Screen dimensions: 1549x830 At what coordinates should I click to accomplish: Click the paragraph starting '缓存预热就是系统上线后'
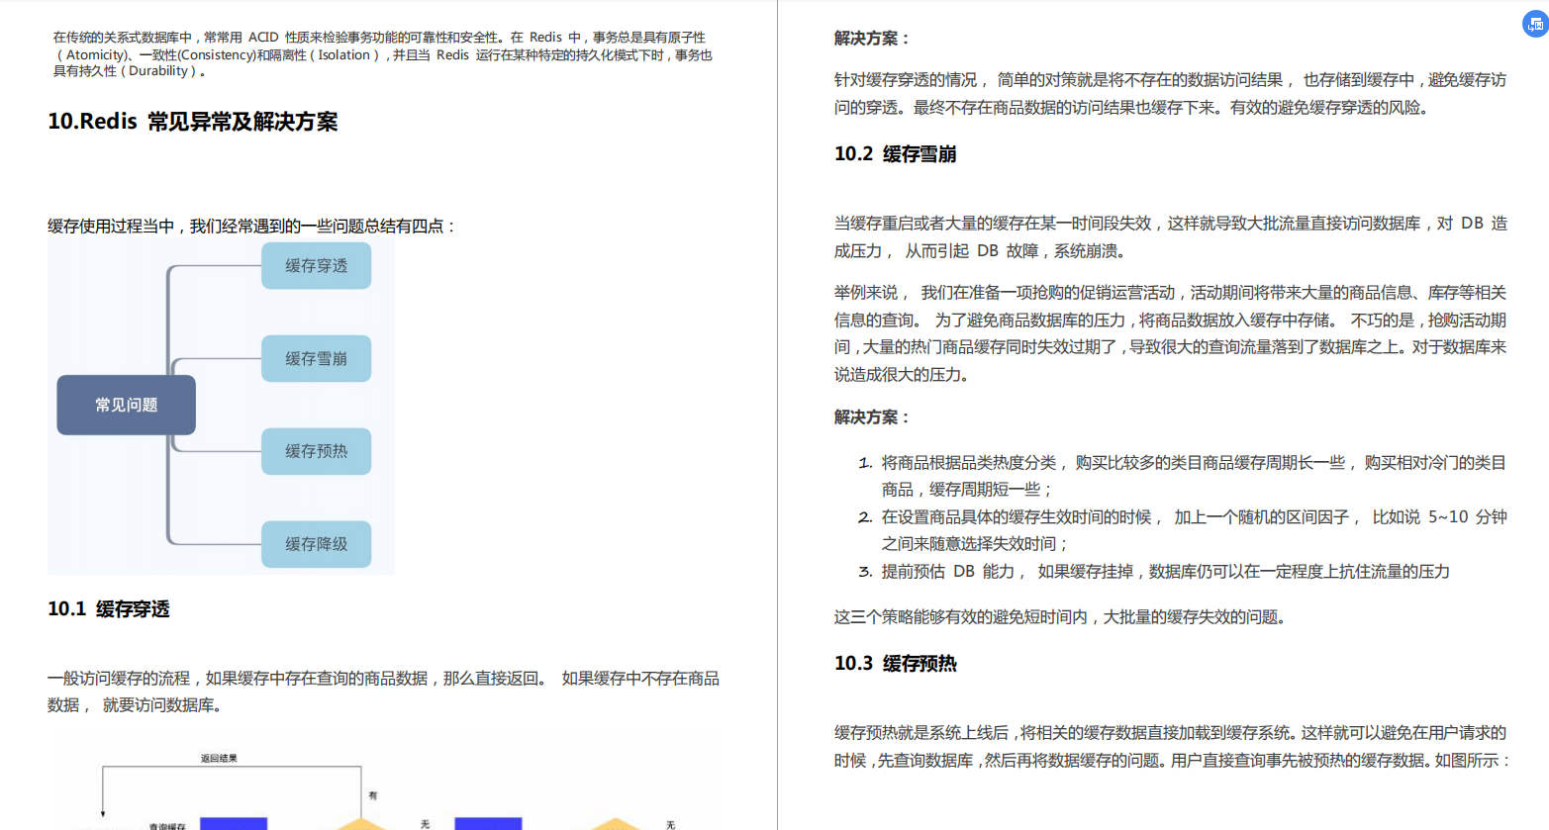coord(1172,746)
